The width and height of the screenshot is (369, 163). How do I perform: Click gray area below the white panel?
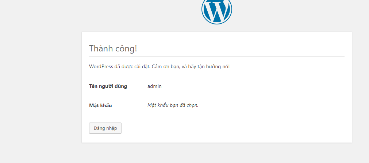pyautogui.click(x=216, y=153)
